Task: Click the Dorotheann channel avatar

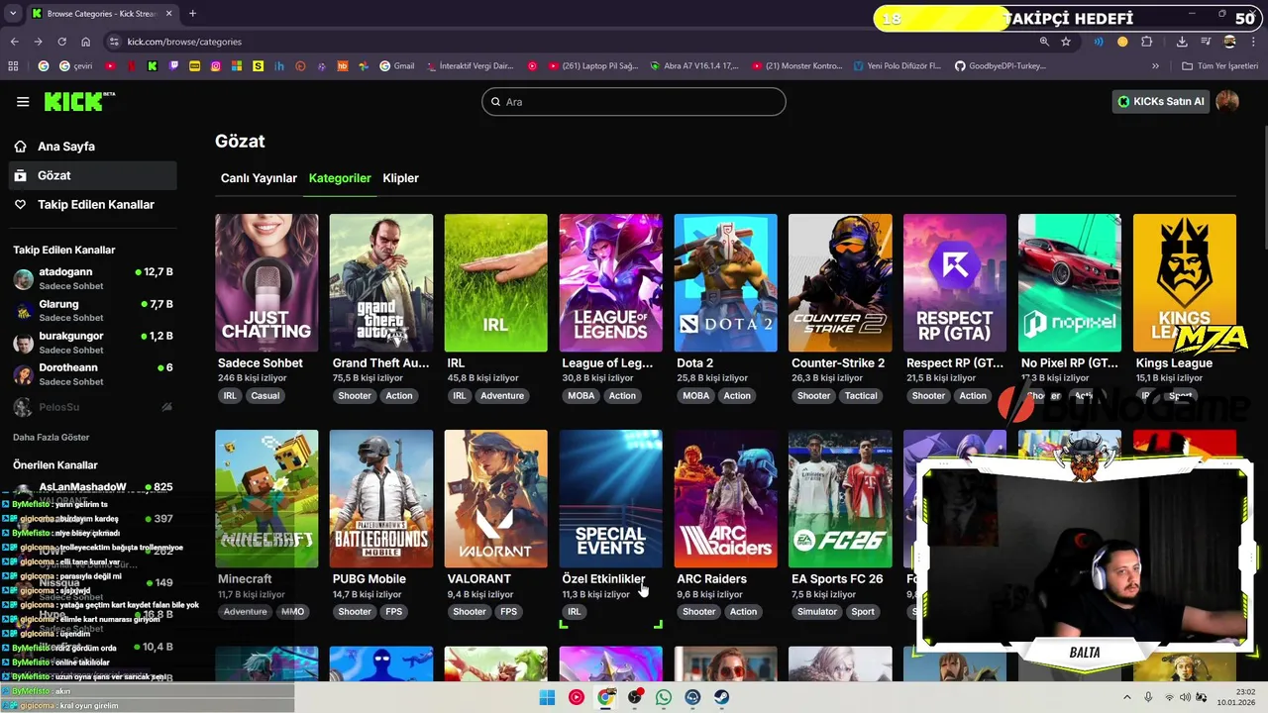Action: (x=24, y=374)
